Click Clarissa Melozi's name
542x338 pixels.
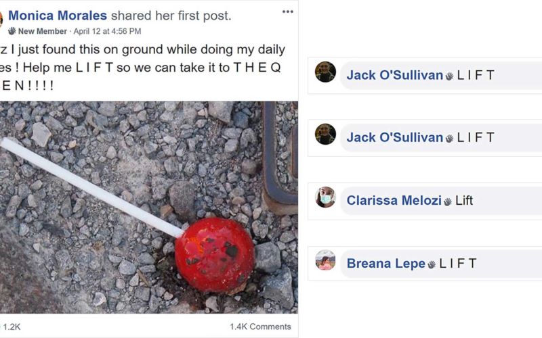coord(394,200)
